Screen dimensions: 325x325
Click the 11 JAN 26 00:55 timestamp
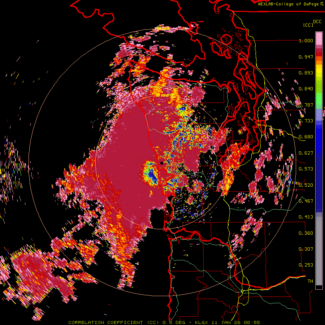(237, 322)
